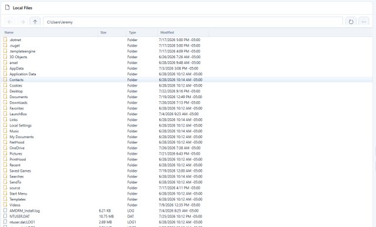
Task: Click the .nuget folder icon
Action: click(x=5, y=45)
